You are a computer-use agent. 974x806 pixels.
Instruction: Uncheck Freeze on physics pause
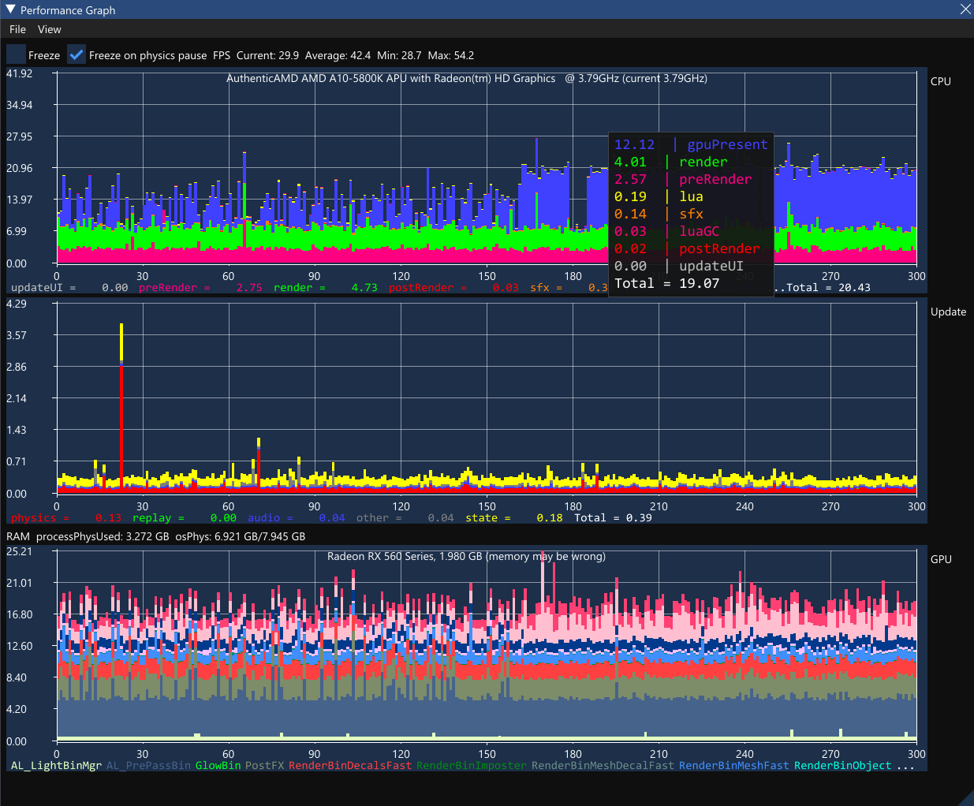(x=77, y=54)
